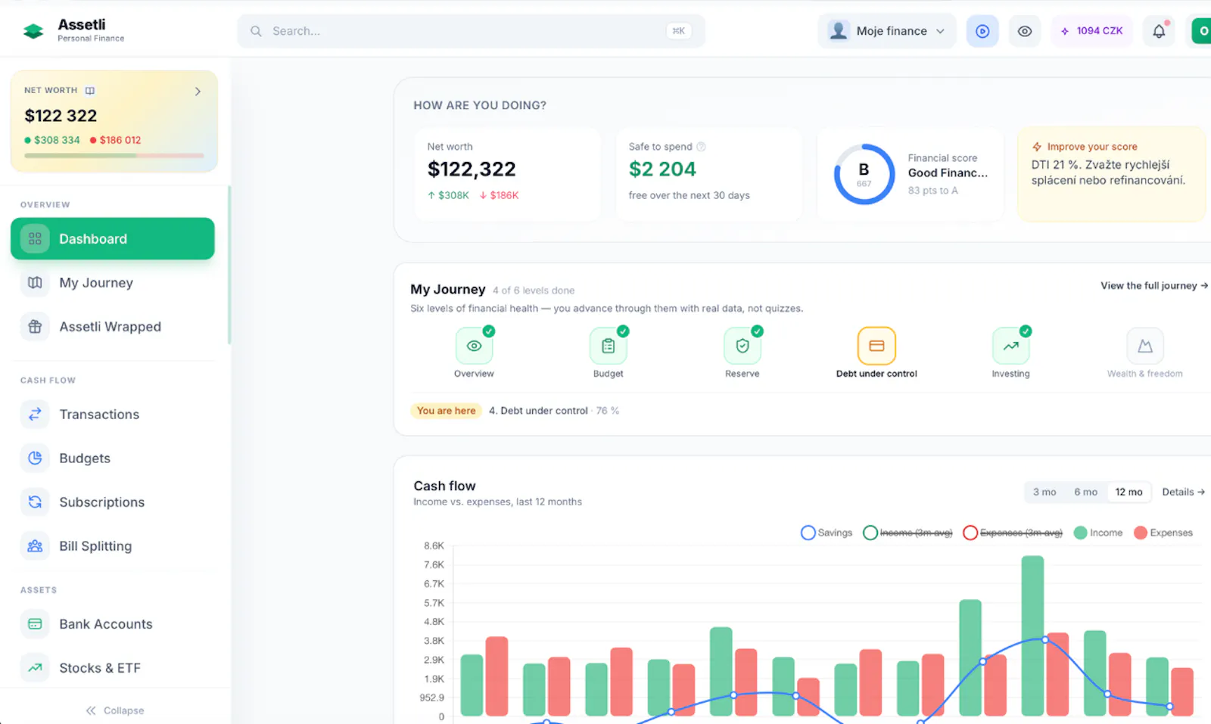Toggle Expenses (3m avg) legend item

coord(1013,533)
